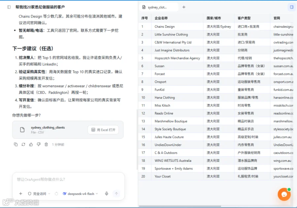Select the Hopscotch Merchandise Agency cell
This screenshot has height=208, width=297.
coord(177,58)
